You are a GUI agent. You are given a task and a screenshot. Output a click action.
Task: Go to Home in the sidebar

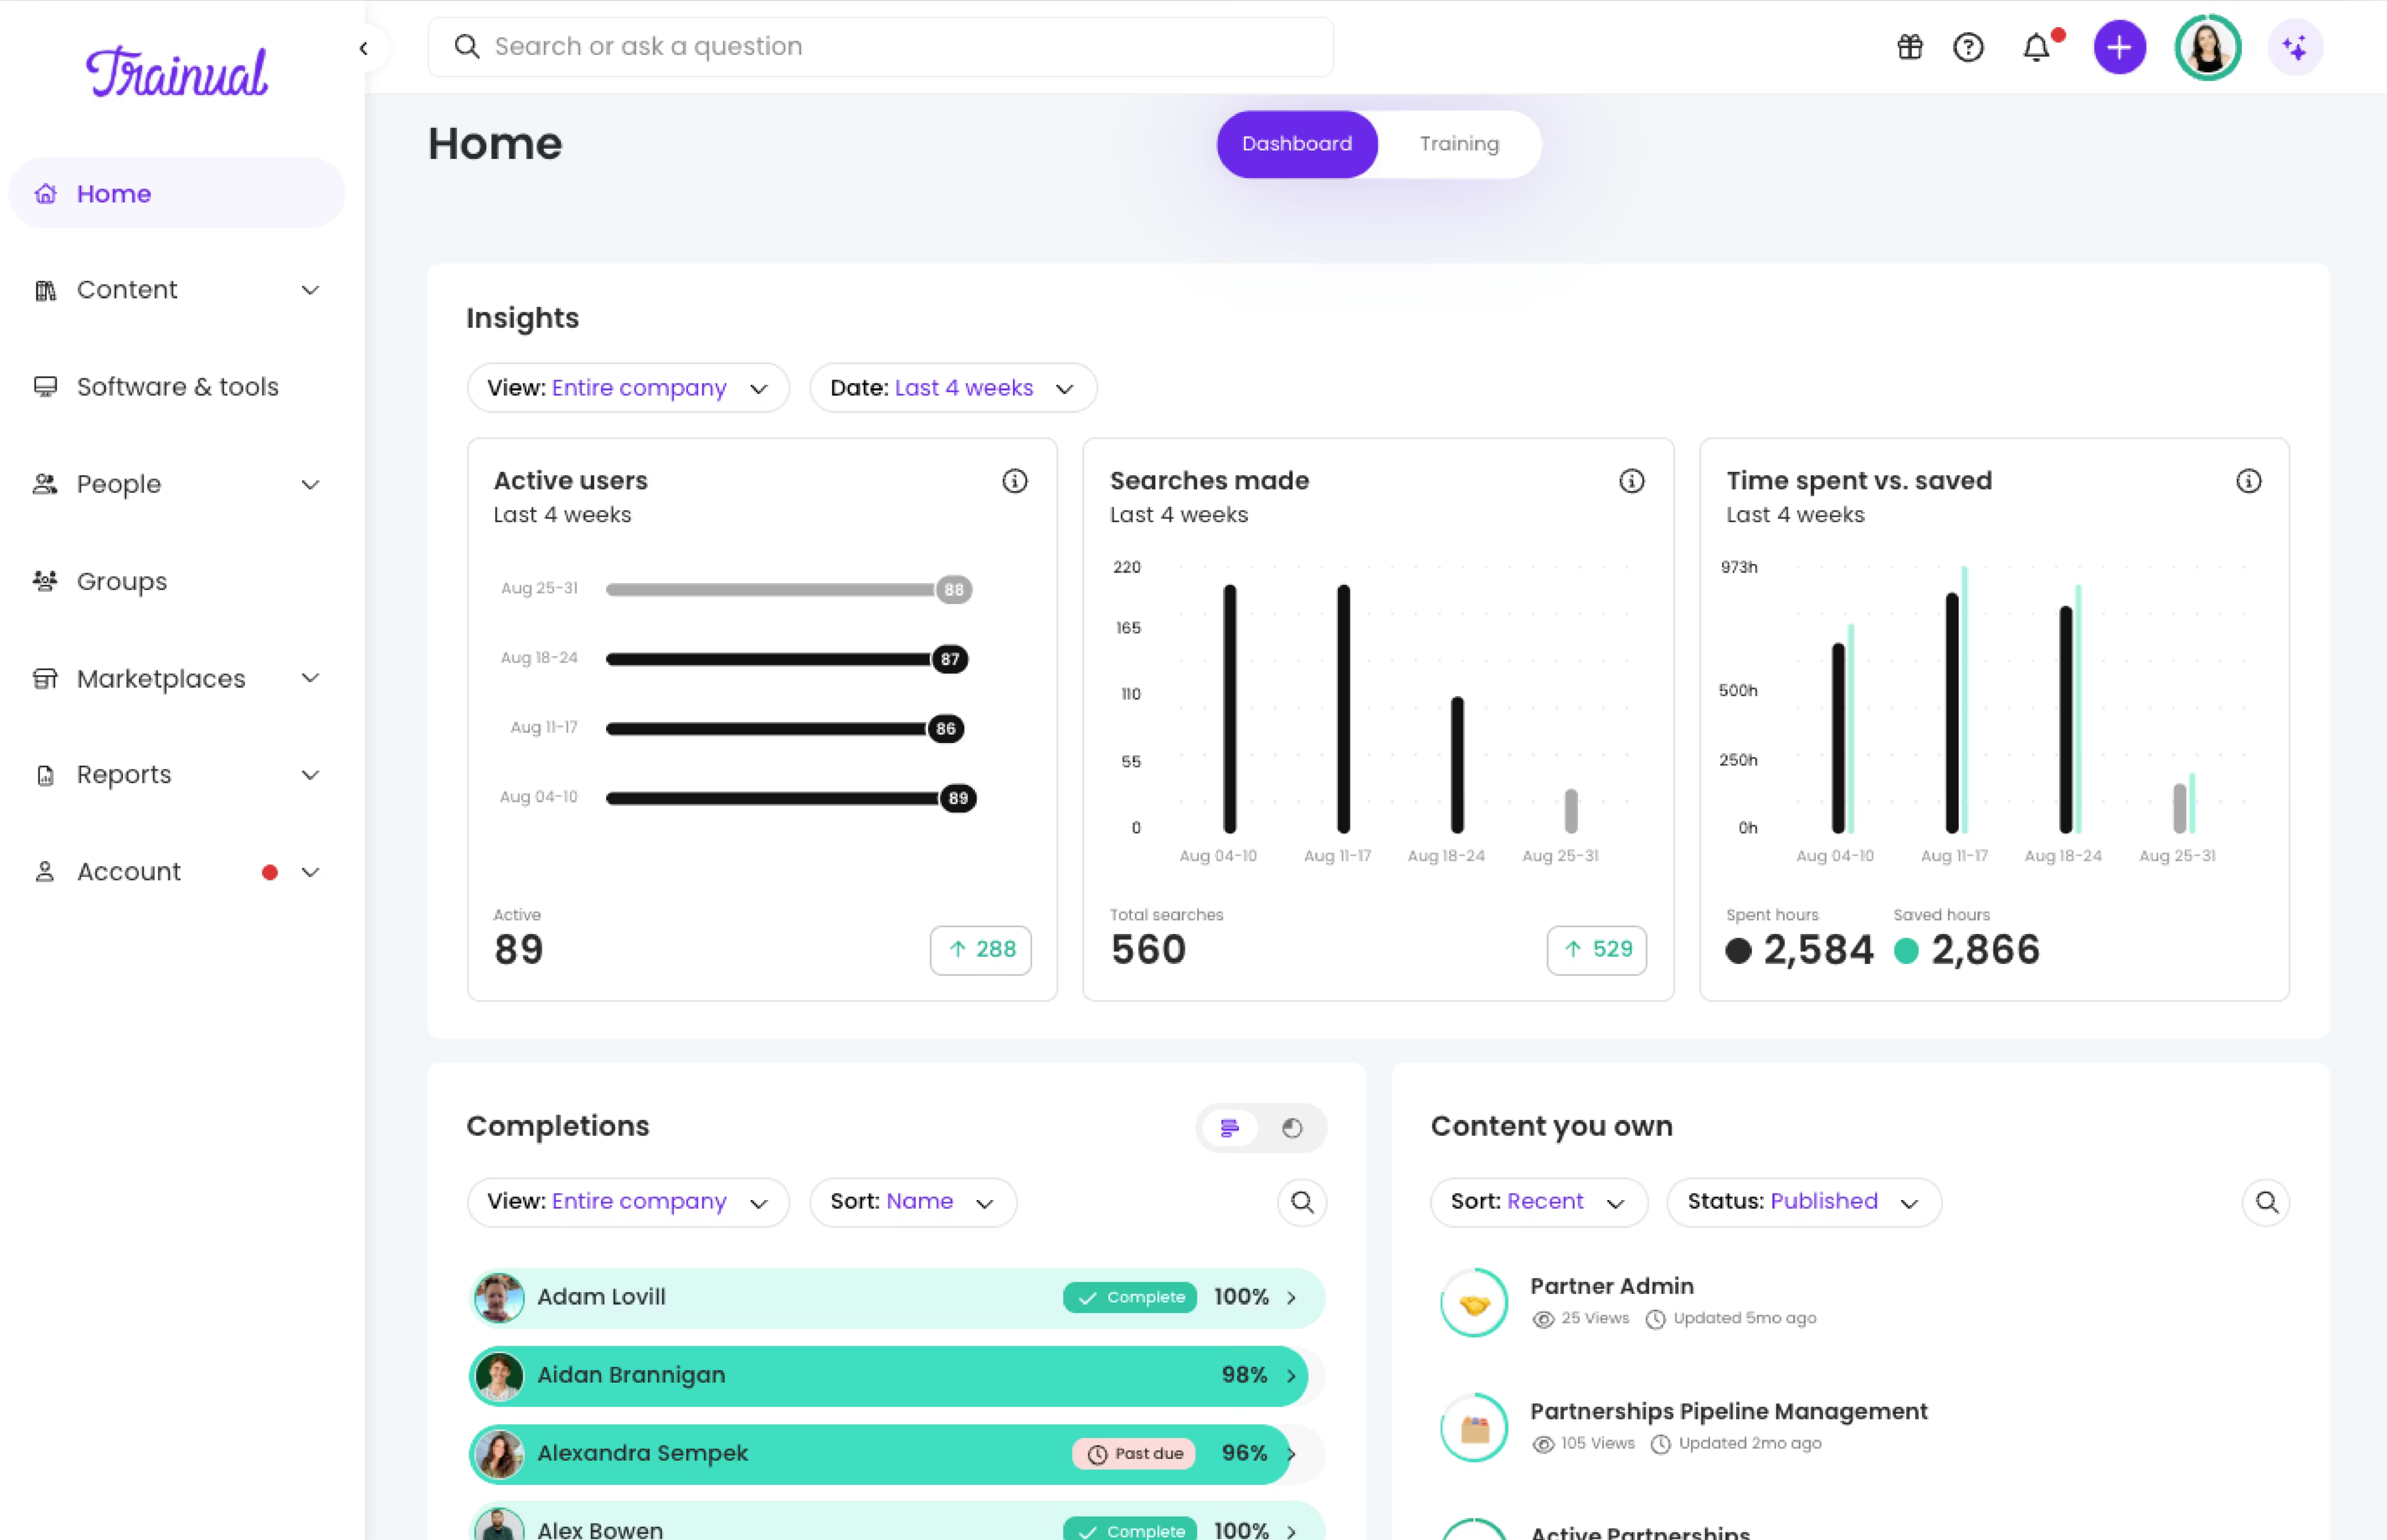coord(177,193)
